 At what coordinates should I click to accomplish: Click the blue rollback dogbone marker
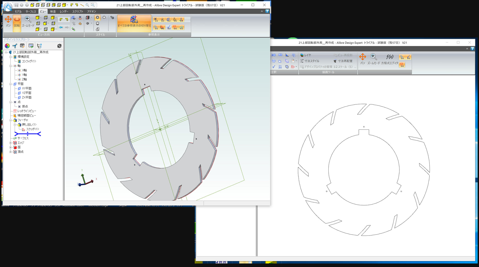pyautogui.click(x=28, y=134)
